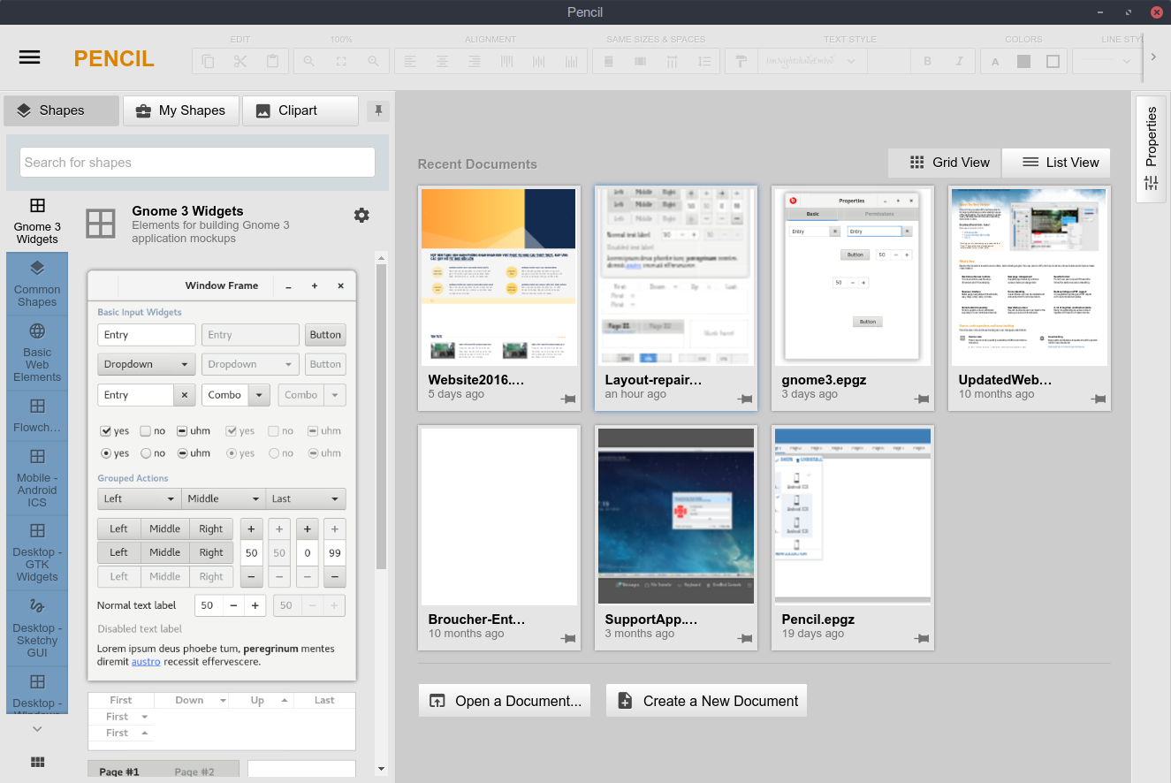1171x783 pixels.
Task: Align selected shapes to the right
Action: tap(475, 61)
